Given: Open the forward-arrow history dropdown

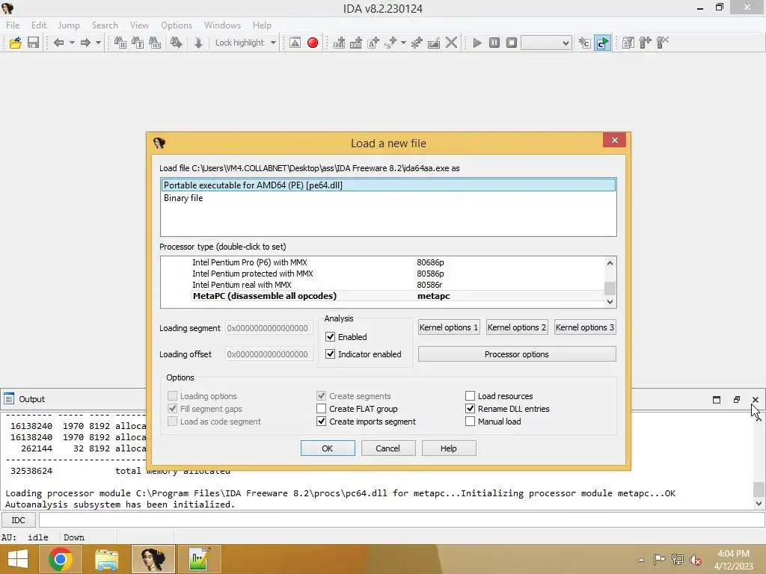Looking at the screenshot, I should pyautogui.click(x=98, y=43).
